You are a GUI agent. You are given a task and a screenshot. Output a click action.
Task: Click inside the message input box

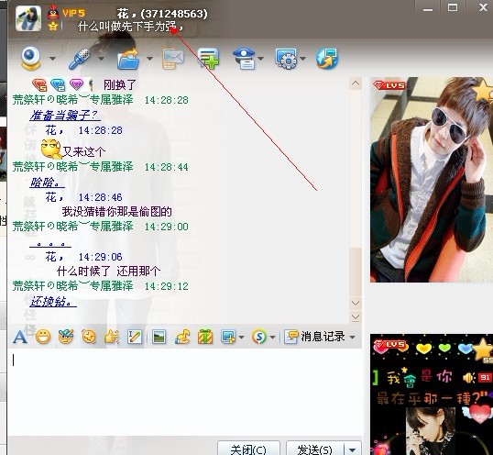click(x=185, y=392)
